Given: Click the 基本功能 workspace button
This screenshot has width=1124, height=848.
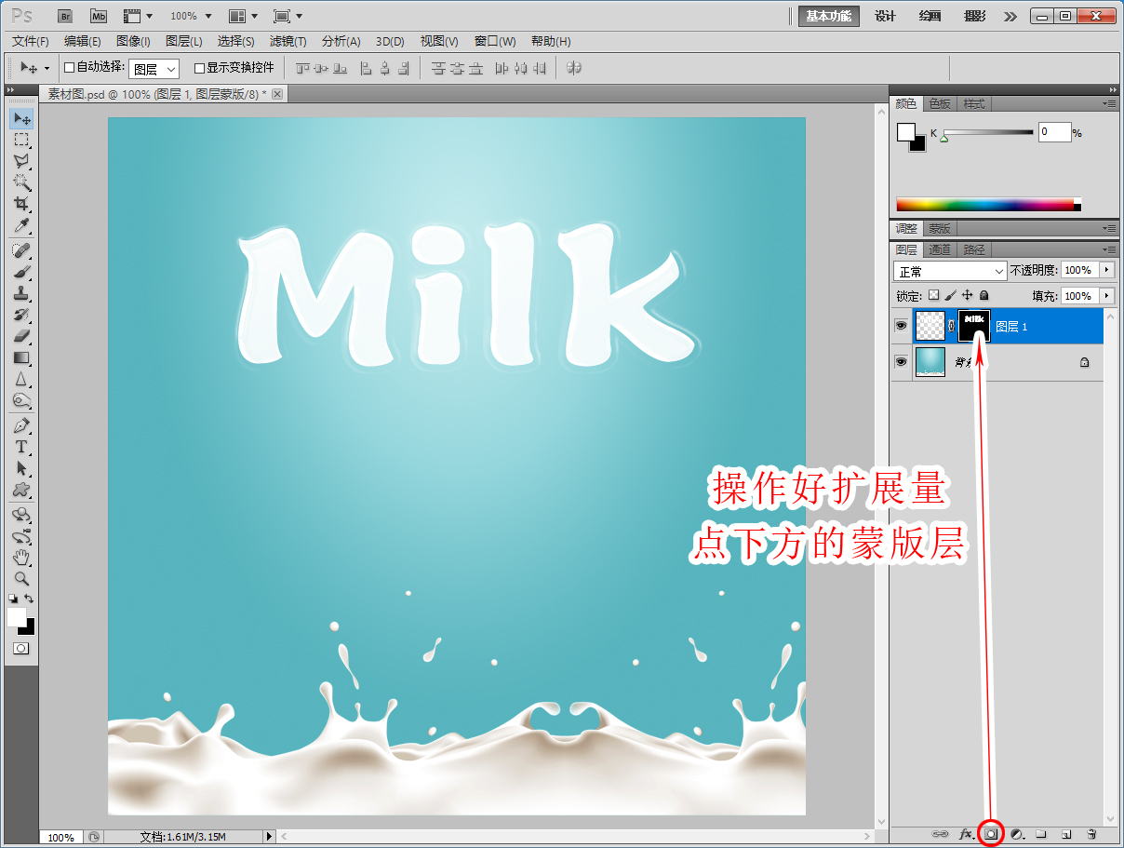Looking at the screenshot, I should click(x=829, y=16).
